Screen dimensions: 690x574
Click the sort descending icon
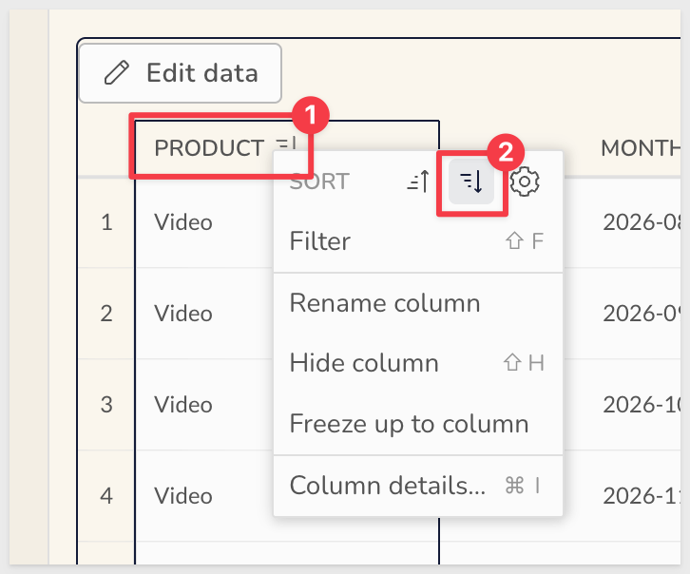pyautogui.click(x=471, y=182)
